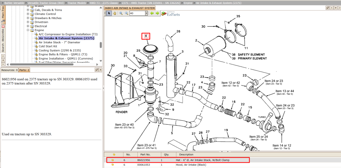Activate the hand pan tool
The image size is (341, 168).
[x=114, y=14]
